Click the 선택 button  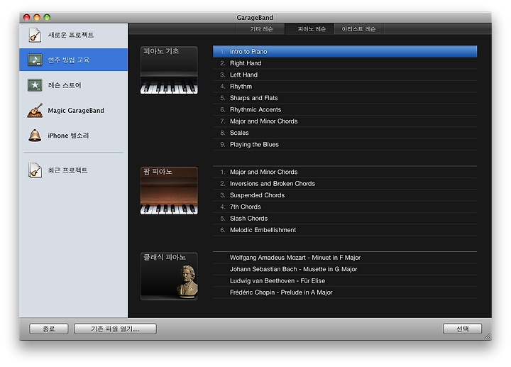point(462,329)
